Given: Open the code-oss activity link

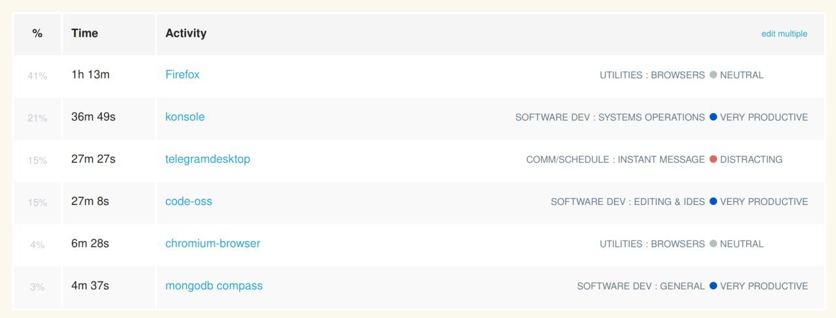Looking at the screenshot, I should [x=189, y=201].
